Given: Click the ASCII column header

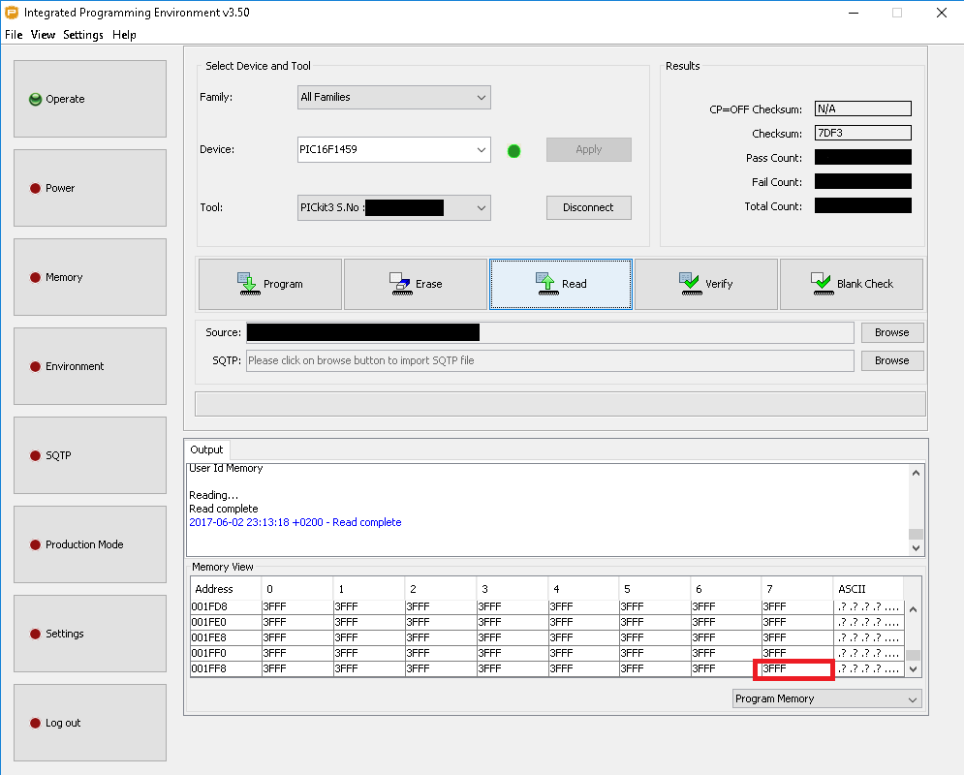Looking at the screenshot, I should 868,589.
